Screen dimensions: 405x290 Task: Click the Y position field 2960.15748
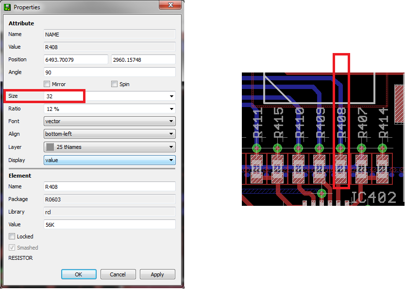click(x=143, y=59)
